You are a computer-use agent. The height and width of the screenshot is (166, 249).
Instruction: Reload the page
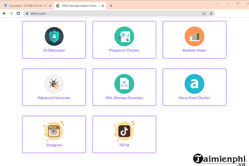click(x=19, y=13)
